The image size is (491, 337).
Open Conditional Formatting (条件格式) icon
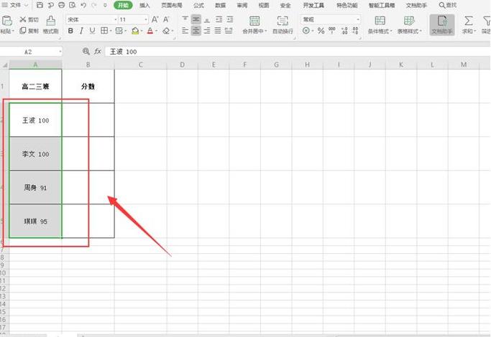pyautogui.click(x=380, y=21)
